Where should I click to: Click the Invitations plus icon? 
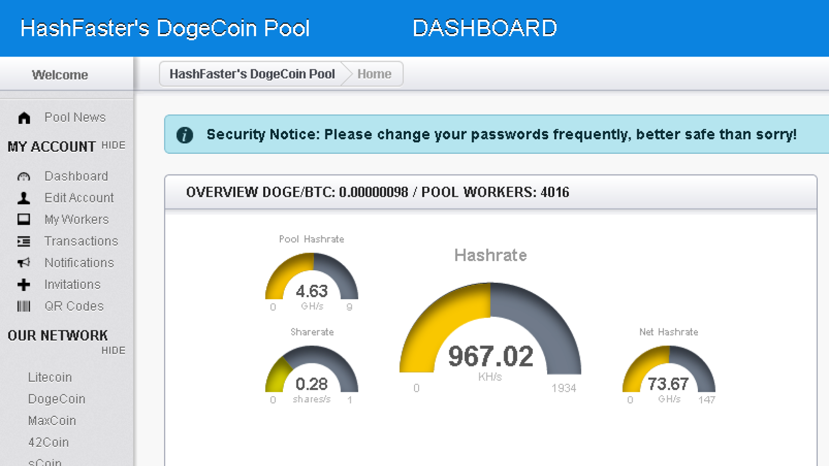(24, 285)
